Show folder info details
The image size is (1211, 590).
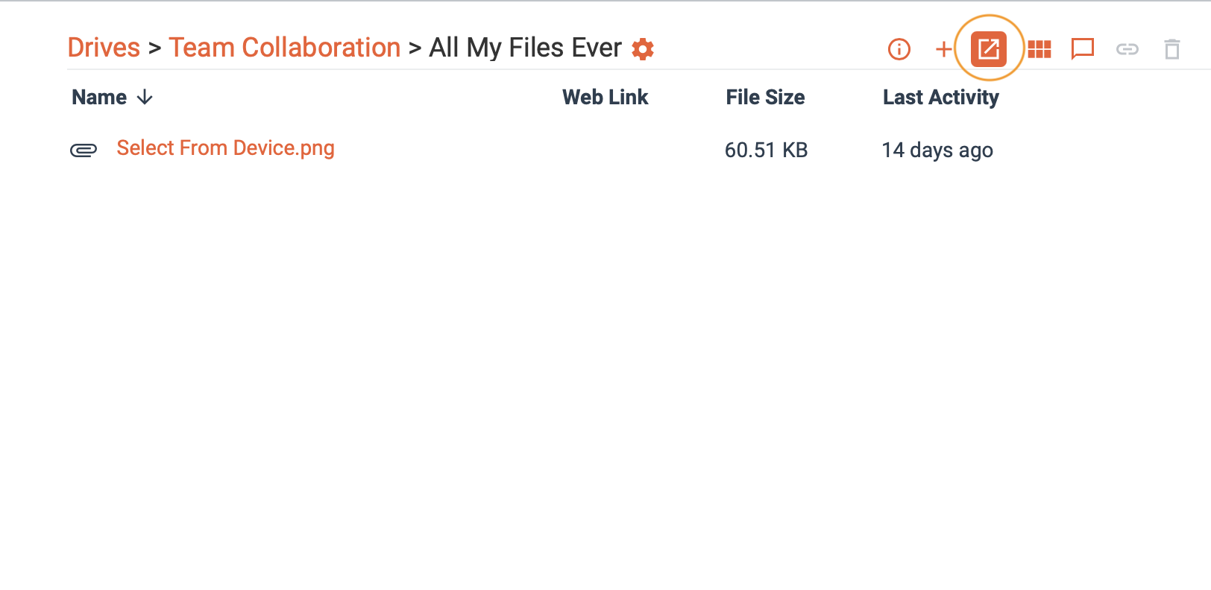(899, 49)
